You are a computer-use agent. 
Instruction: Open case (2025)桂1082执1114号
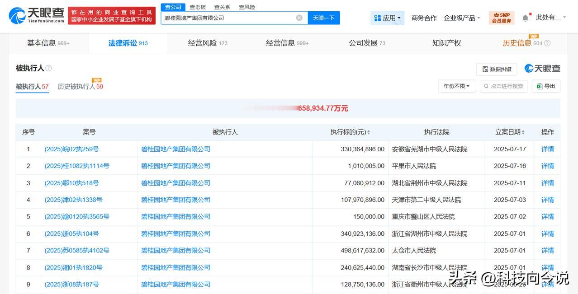[77, 166]
